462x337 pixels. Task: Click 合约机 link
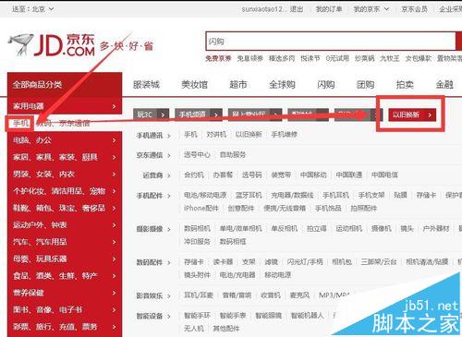pos(194,175)
